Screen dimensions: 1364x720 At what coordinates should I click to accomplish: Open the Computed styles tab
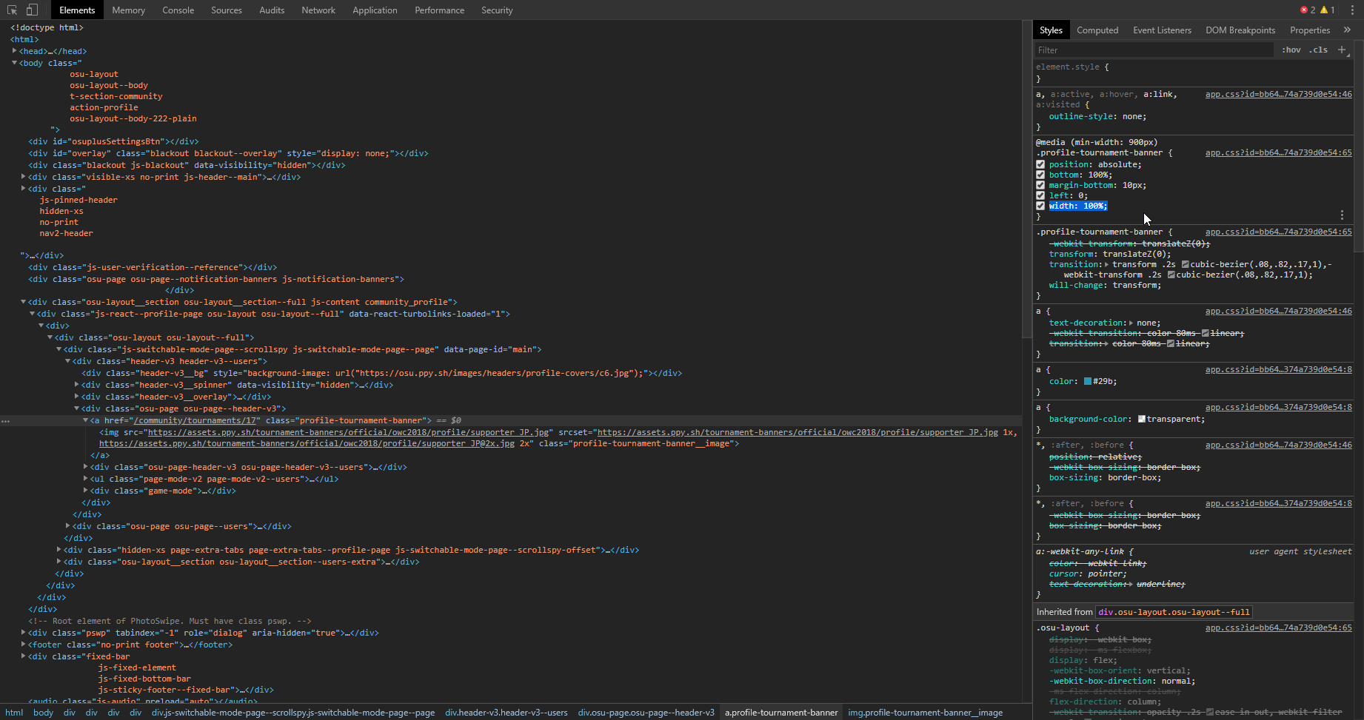click(1097, 30)
